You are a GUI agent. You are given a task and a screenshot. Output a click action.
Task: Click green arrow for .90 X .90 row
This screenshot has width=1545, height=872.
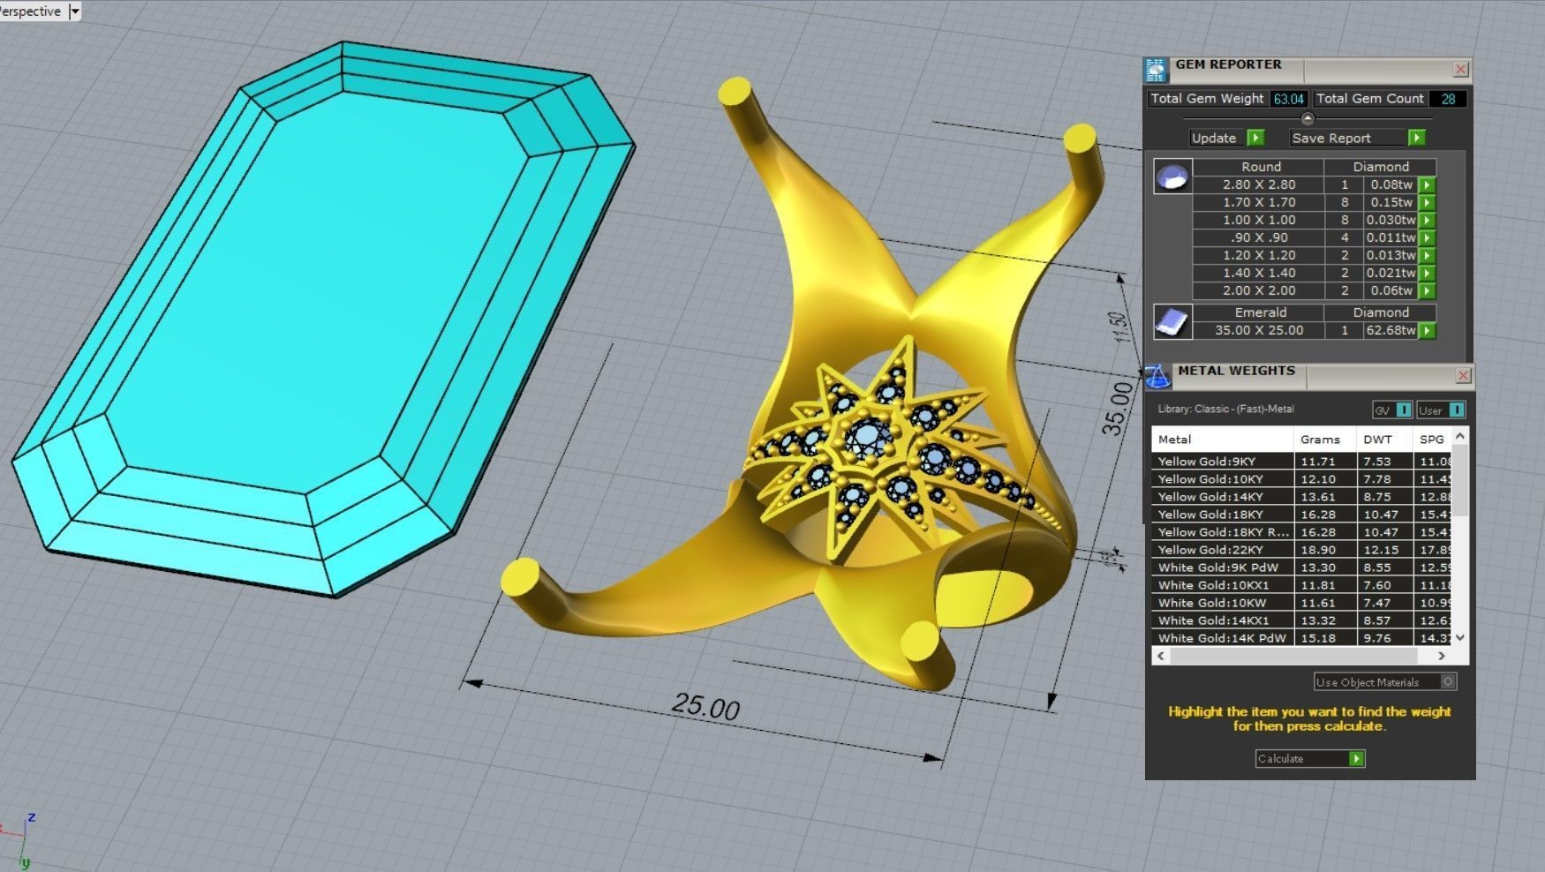coord(1427,237)
